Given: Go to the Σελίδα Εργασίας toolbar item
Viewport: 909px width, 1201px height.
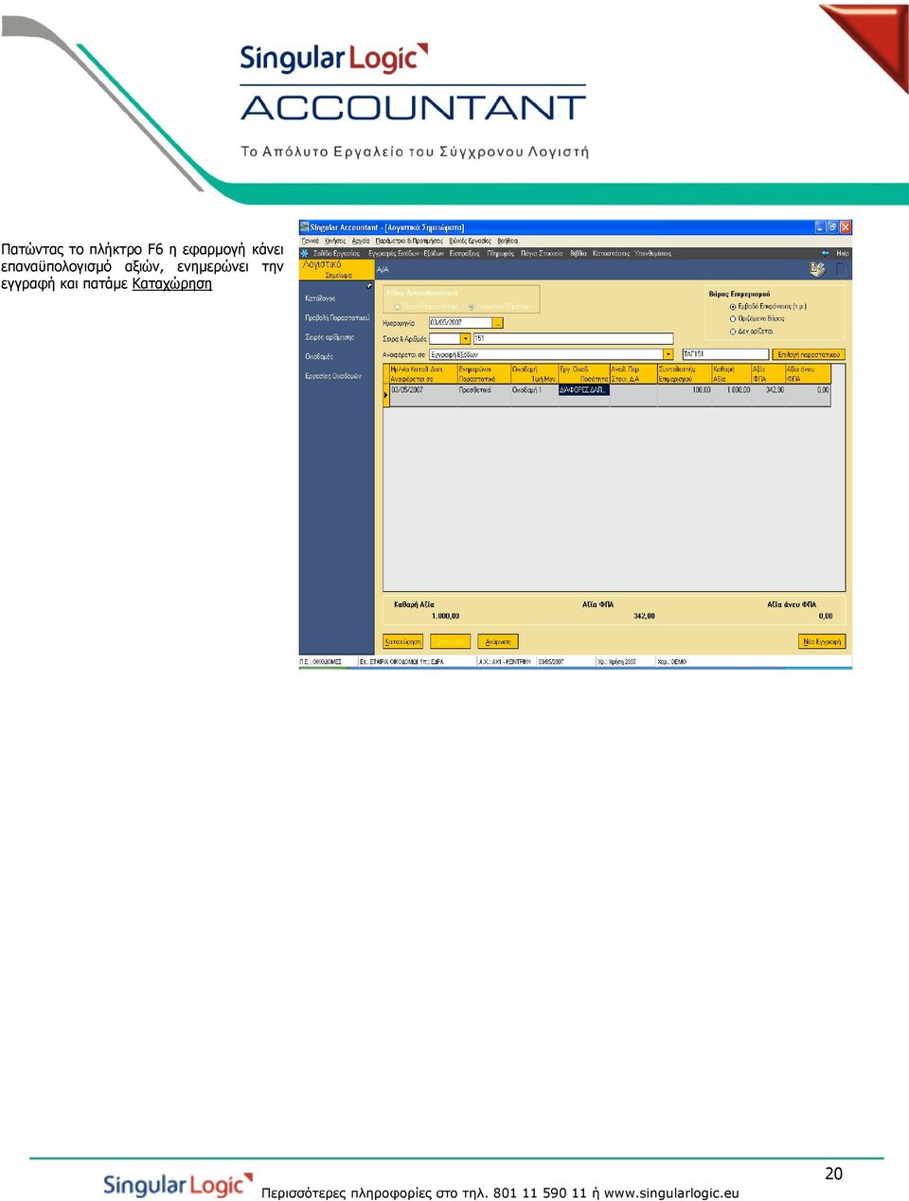Looking at the screenshot, I should (337, 253).
